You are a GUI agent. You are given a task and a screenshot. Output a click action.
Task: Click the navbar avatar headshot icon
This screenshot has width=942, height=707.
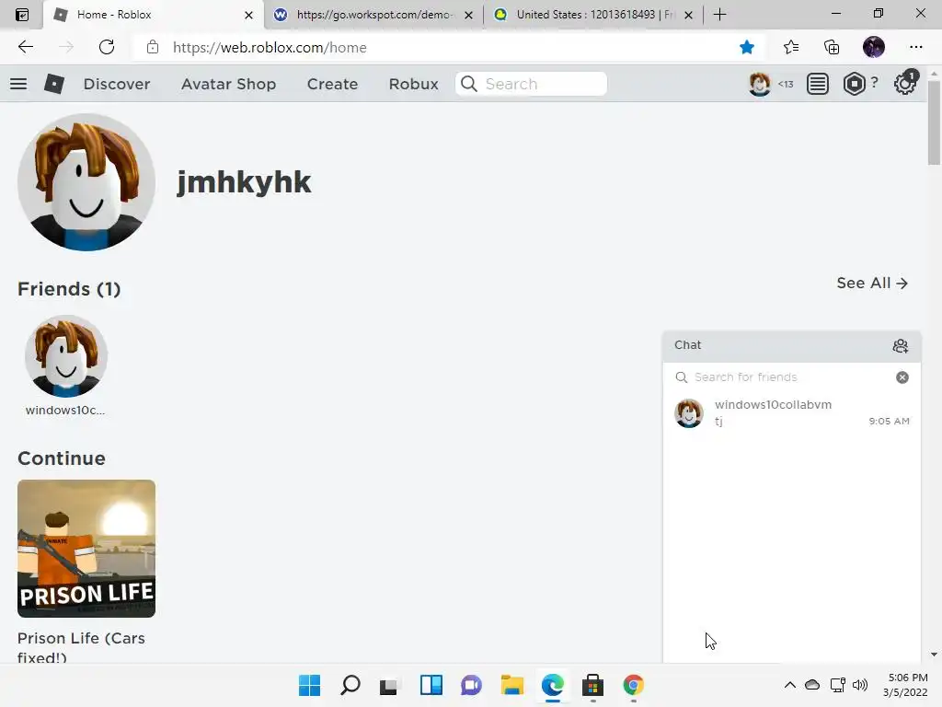(x=759, y=84)
